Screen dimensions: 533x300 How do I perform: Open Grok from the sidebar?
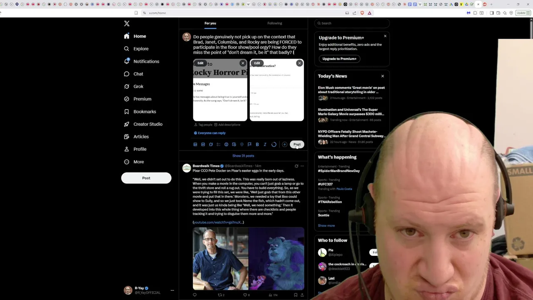coord(133,86)
